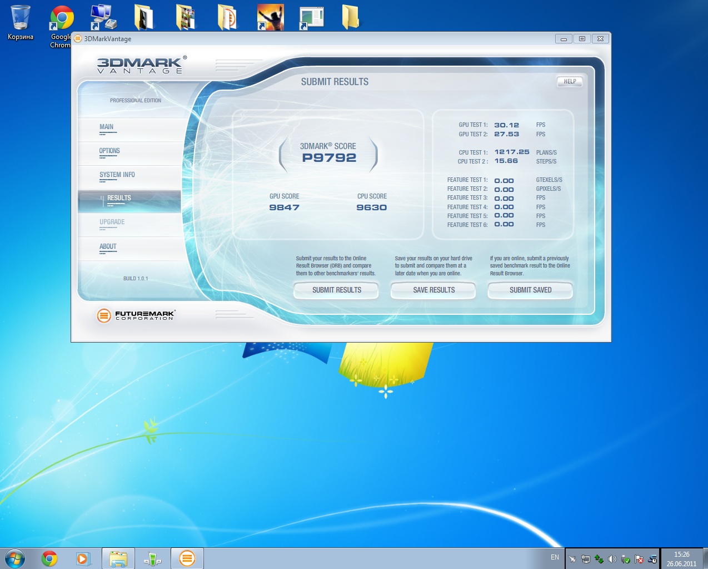This screenshot has width=708, height=569.
Task: Open the desktop folder with dark photo
Action: tap(144, 17)
